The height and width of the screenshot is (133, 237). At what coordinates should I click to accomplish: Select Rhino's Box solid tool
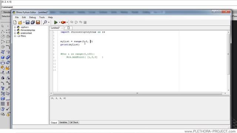coord(3,57)
